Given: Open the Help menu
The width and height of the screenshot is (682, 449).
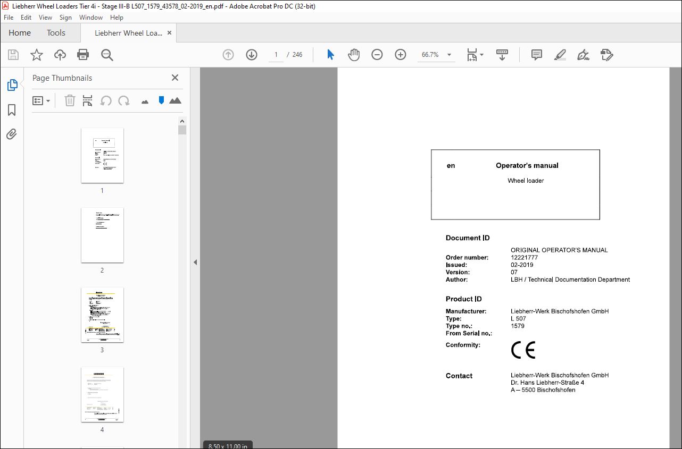Looking at the screenshot, I should click(x=117, y=18).
